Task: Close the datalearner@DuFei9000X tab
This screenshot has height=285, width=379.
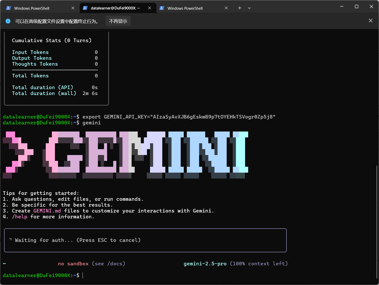Action: tap(150, 8)
